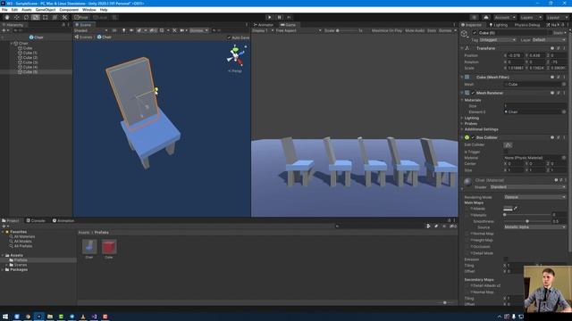Toggle scene audio with the speaker icon
This screenshot has width=572, height=321.
131,30
